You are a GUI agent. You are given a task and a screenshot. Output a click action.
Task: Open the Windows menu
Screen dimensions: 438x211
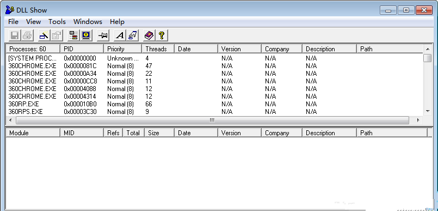(x=88, y=22)
